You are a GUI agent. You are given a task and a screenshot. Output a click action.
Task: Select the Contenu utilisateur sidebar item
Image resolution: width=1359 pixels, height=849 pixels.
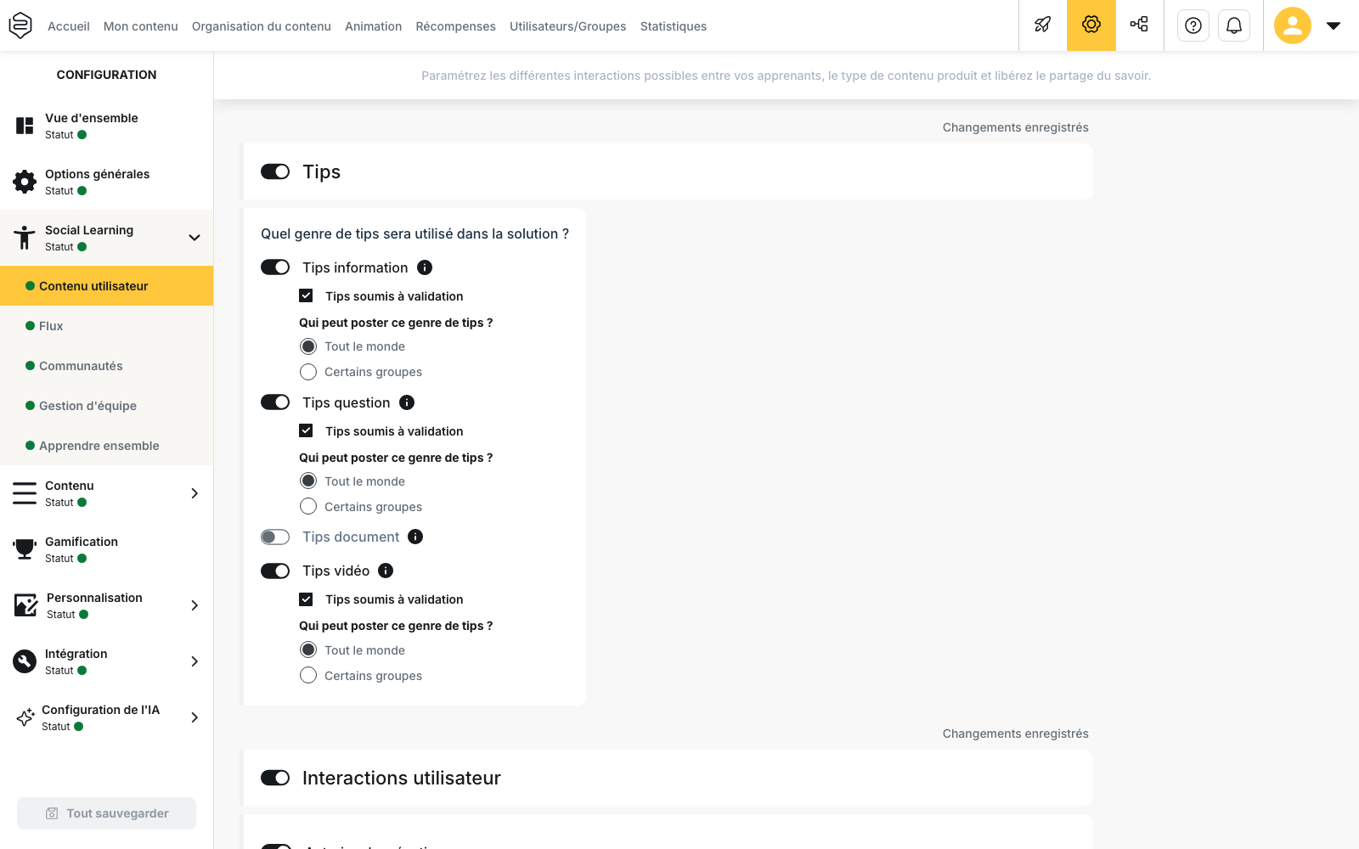click(x=107, y=286)
